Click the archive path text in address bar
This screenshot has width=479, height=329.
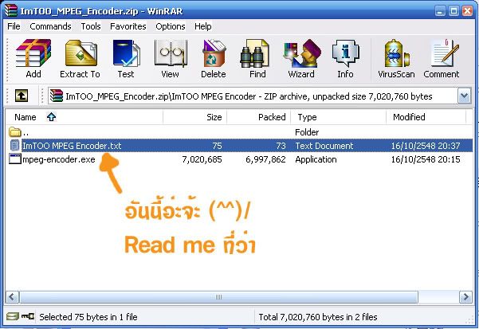tap(249, 96)
